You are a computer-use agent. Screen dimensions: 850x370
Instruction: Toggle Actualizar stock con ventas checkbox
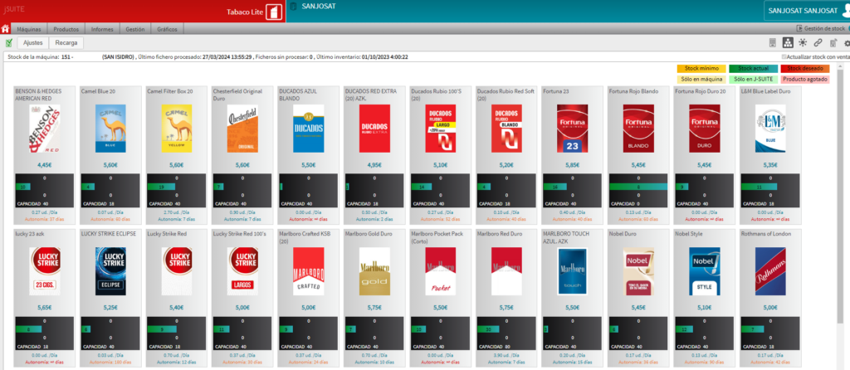pos(784,57)
